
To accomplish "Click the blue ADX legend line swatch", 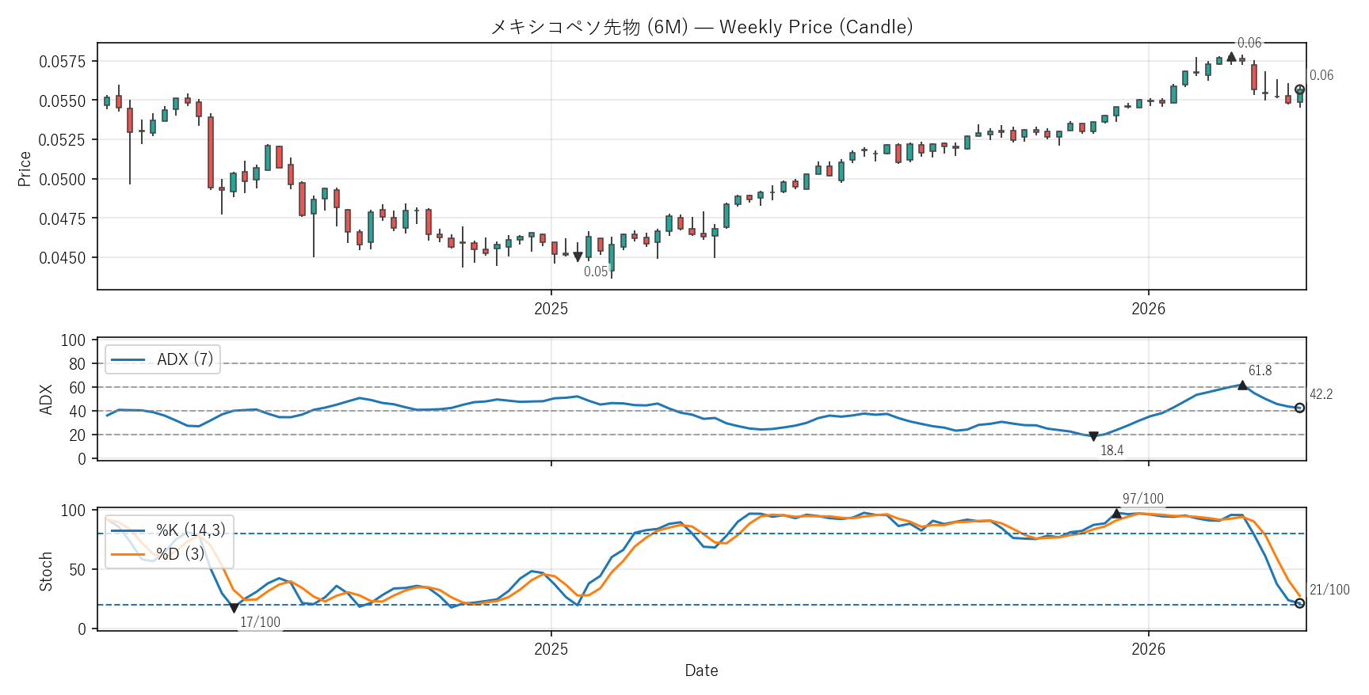I will point(128,359).
